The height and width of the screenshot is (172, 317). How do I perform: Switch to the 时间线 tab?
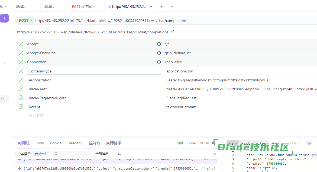24,143
